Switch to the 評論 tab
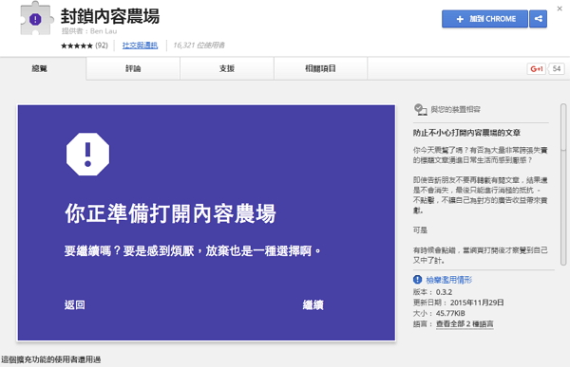 click(x=133, y=68)
